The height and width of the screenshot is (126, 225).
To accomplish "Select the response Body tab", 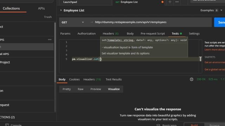I will [62, 79].
